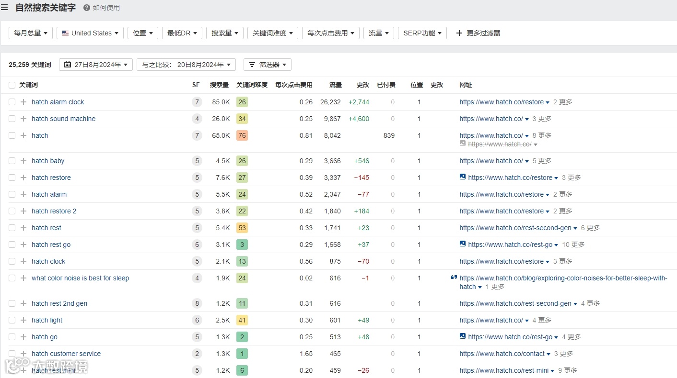Select checkbox for hatch customer service
Screen dimensions: 677x378
[12, 354]
